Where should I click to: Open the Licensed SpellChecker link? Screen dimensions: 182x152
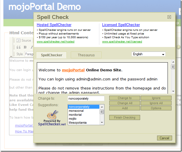[121, 25]
